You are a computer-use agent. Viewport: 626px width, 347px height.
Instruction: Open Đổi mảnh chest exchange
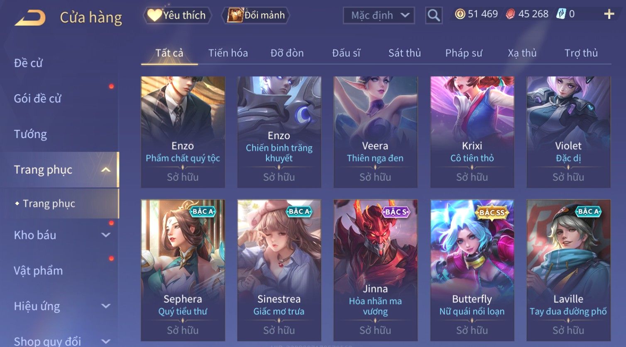tap(256, 15)
